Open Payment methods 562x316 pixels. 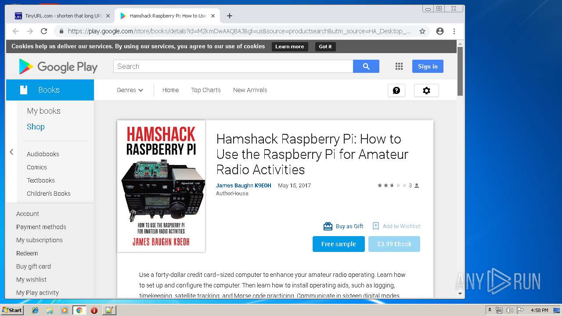tap(41, 227)
